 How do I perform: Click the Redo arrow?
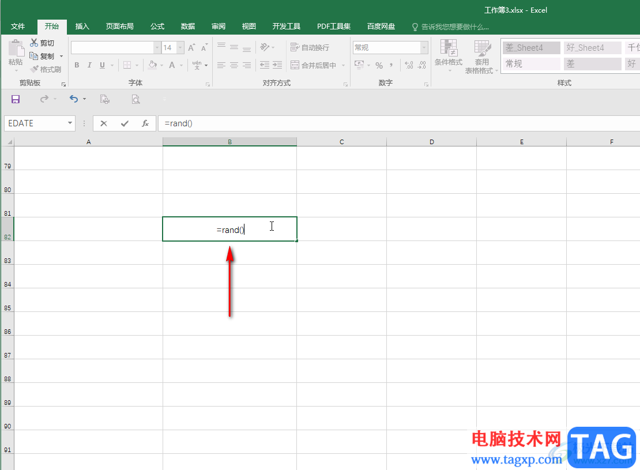(x=44, y=99)
